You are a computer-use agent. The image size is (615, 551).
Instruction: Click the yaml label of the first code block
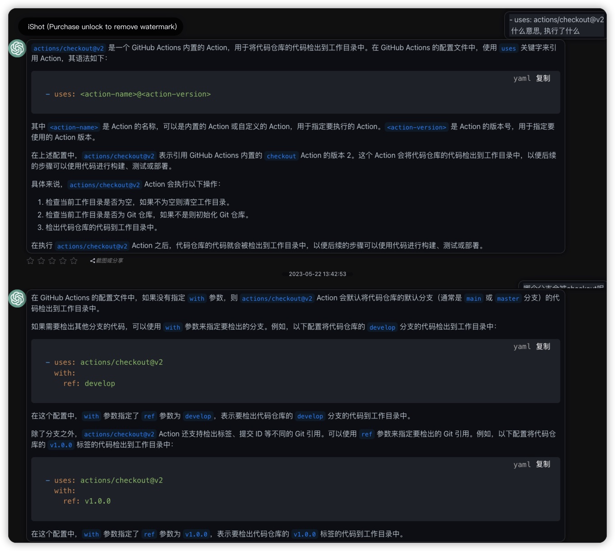pos(522,78)
